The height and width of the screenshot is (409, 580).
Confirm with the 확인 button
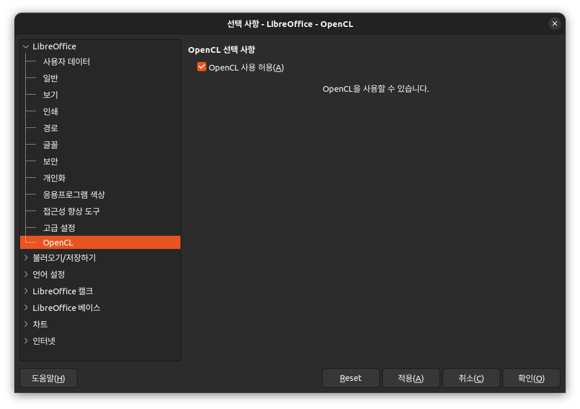531,378
